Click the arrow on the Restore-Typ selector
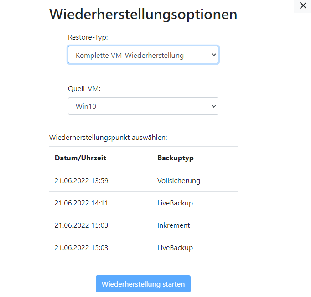 point(214,56)
